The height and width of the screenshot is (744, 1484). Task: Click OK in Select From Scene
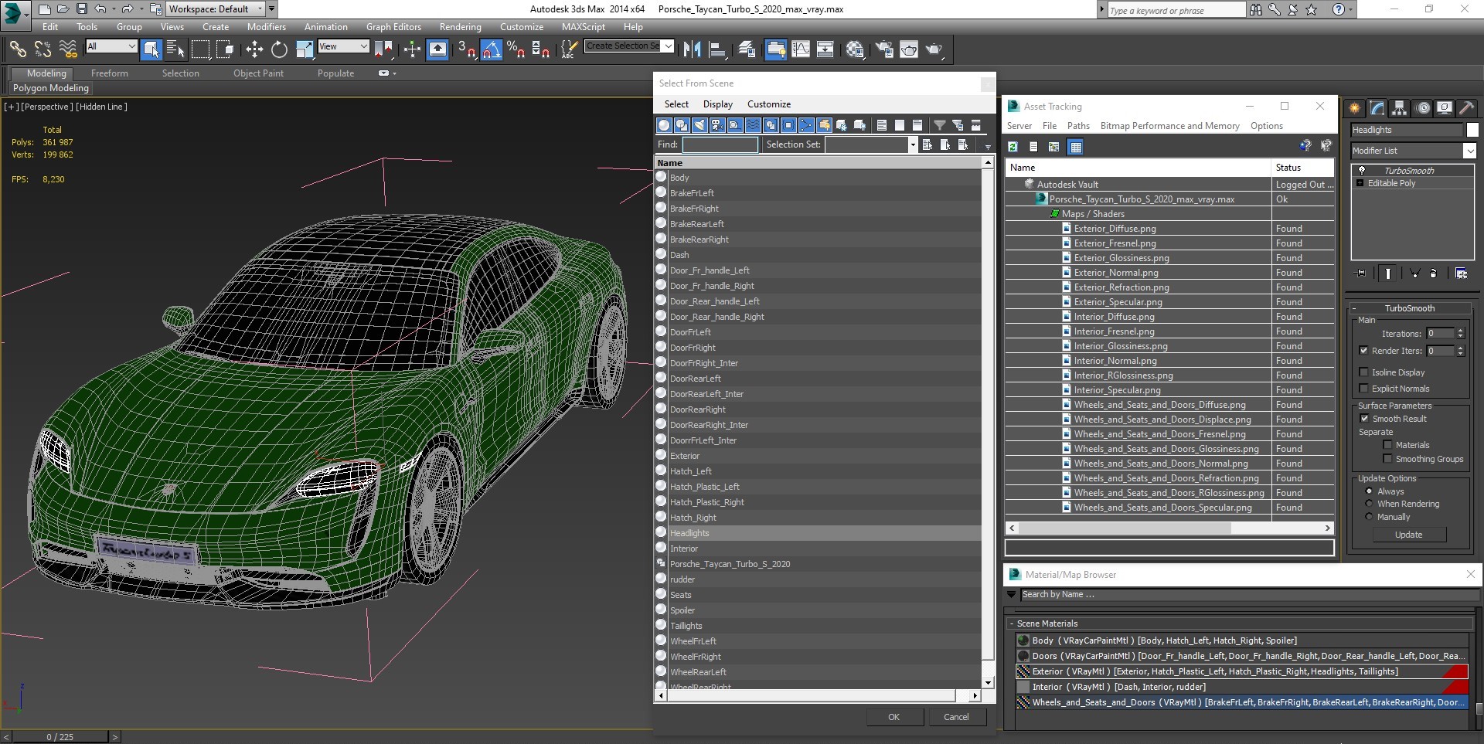pos(893,717)
